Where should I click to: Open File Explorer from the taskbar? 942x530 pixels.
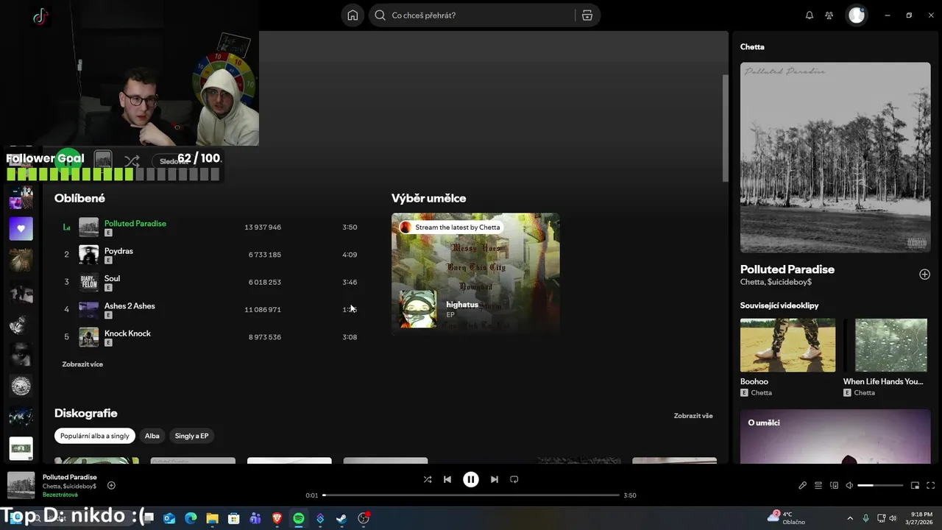[x=212, y=518]
